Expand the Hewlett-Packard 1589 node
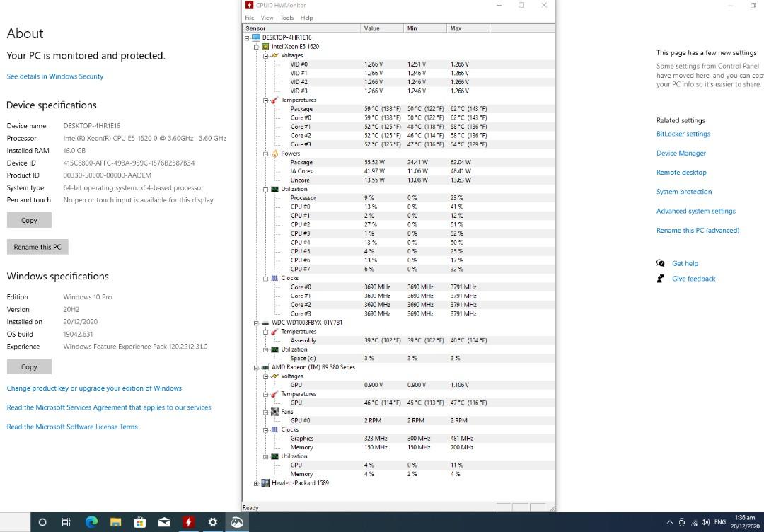The width and height of the screenshot is (764, 532). [x=255, y=483]
